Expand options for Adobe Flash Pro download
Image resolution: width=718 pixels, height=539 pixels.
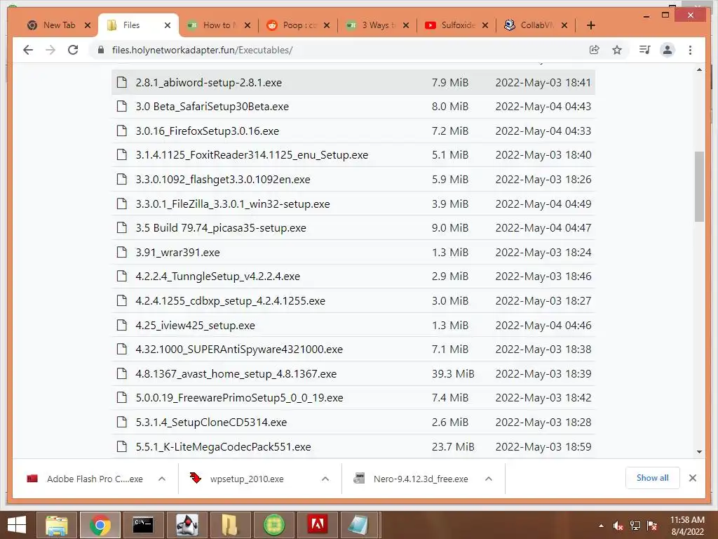[x=162, y=479]
